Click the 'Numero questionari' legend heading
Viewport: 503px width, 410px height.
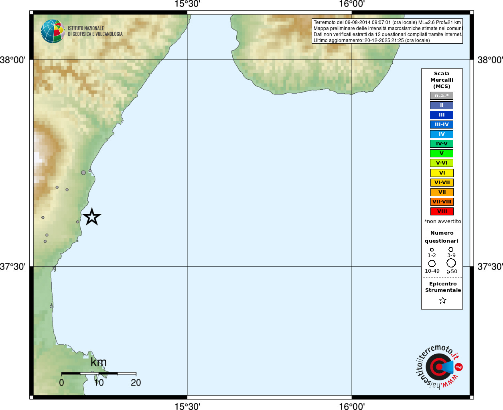pyautogui.click(x=442, y=237)
